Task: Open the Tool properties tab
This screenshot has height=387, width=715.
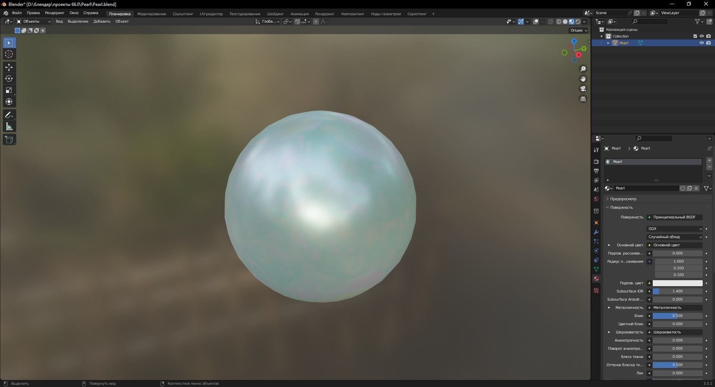Action: pos(596,150)
